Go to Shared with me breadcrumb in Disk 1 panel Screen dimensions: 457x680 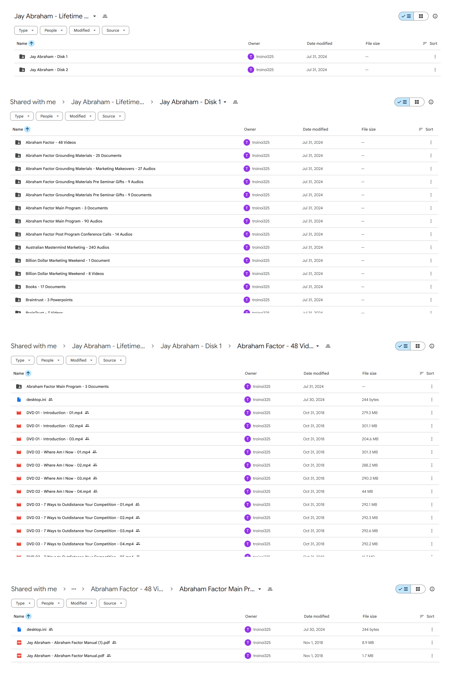click(33, 102)
